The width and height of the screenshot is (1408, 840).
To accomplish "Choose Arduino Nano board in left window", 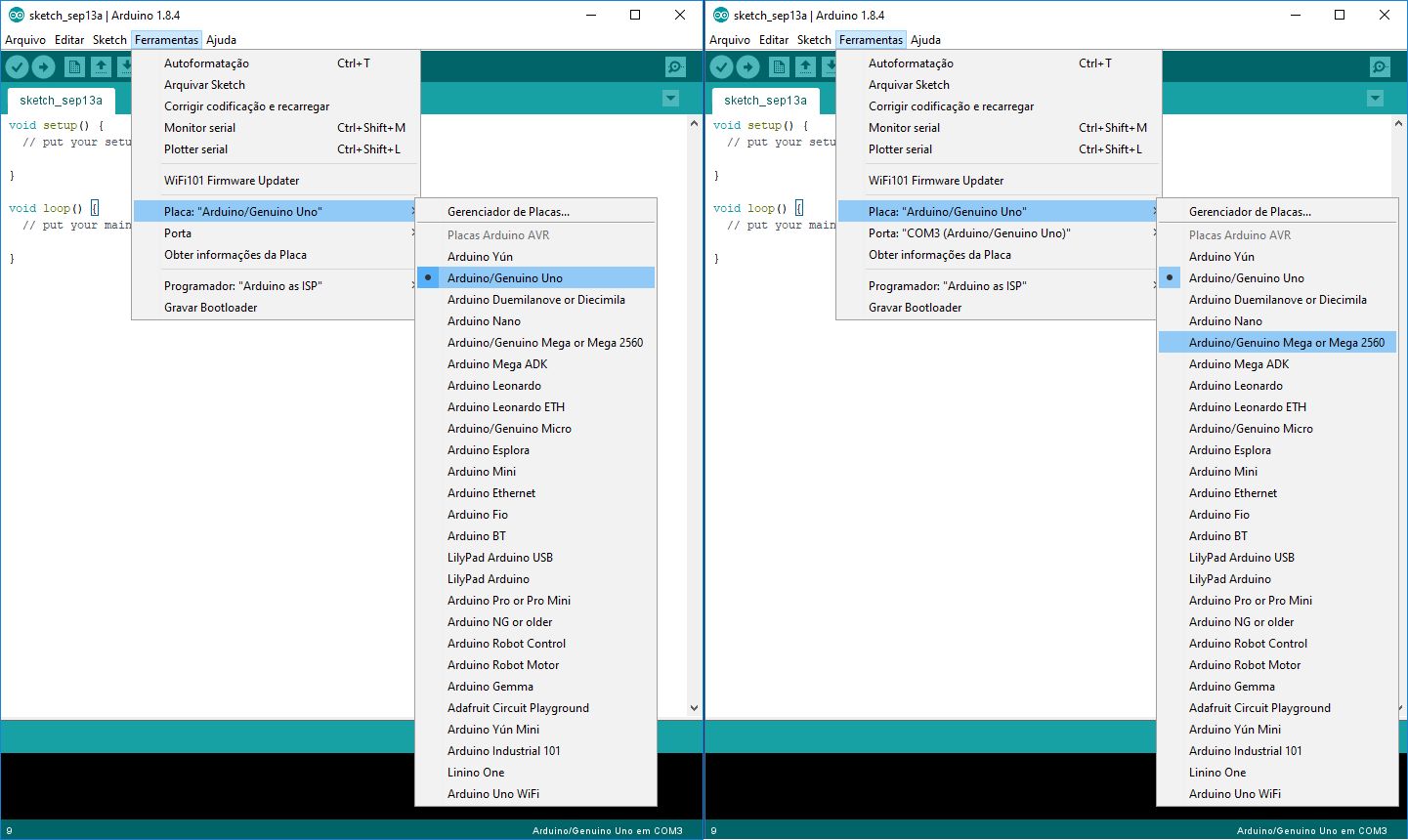I will point(535,321).
